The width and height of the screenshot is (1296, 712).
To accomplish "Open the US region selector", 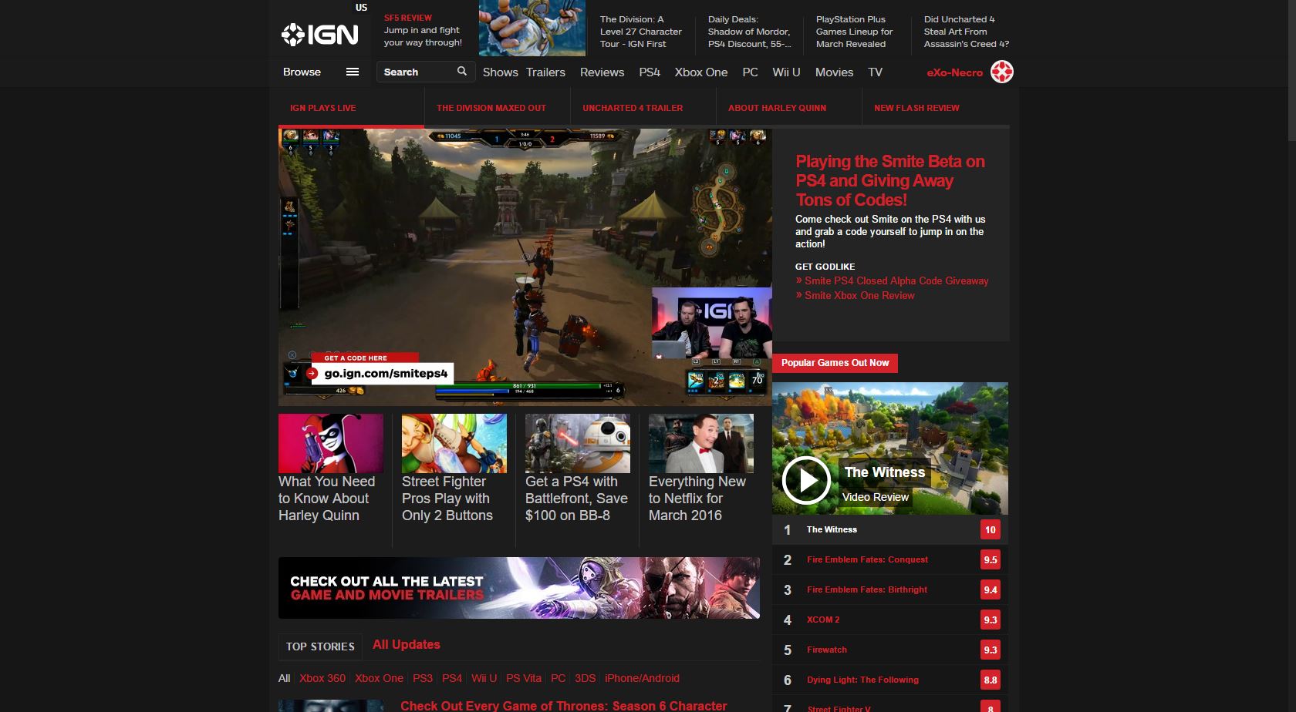I will pos(361,7).
